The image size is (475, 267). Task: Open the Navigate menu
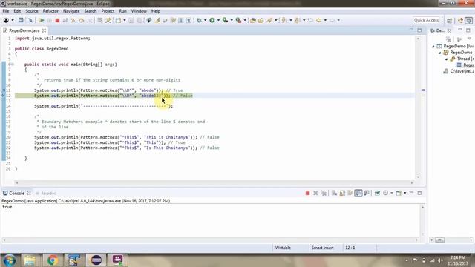[x=71, y=11]
